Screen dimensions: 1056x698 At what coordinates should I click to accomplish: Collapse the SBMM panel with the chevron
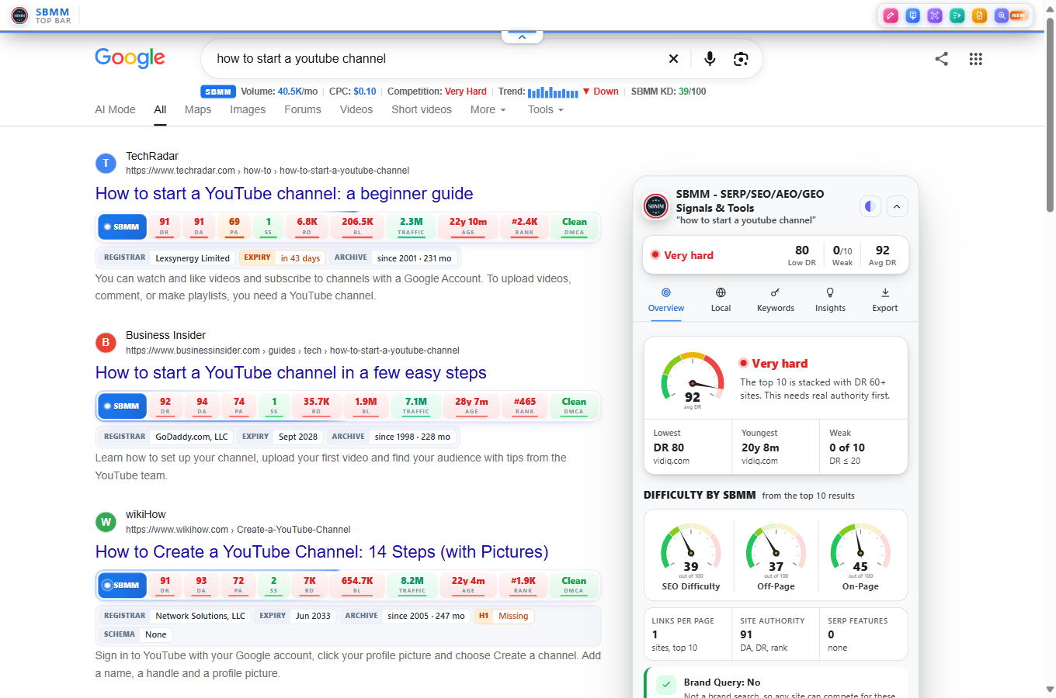tap(897, 206)
